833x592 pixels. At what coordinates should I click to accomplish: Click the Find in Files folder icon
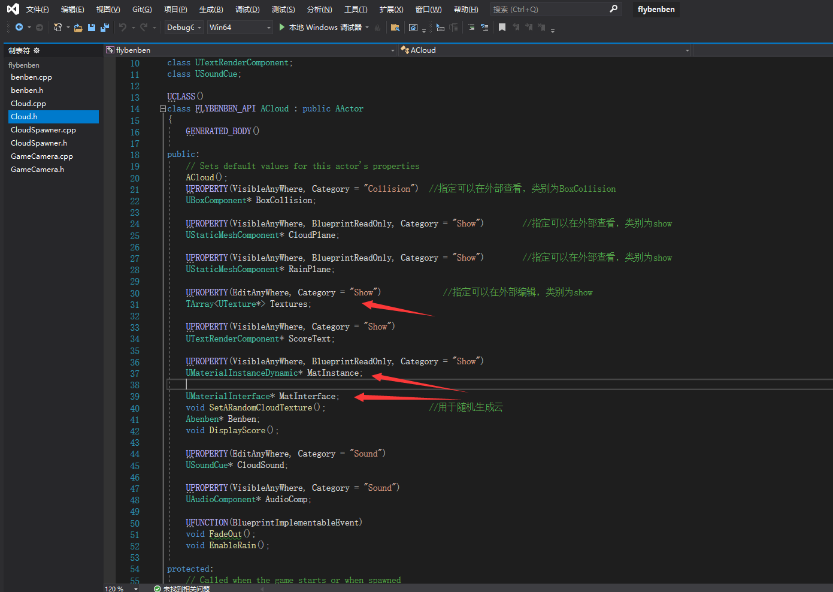click(x=395, y=28)
